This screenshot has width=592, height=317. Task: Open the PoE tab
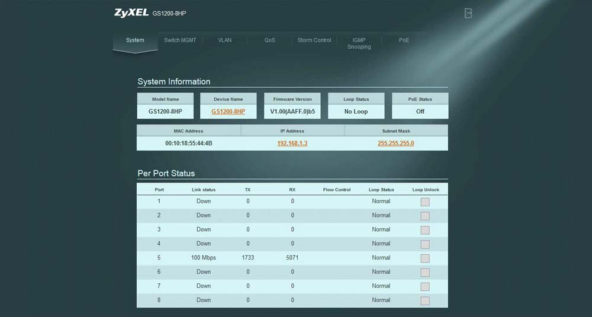click(404, 40)
